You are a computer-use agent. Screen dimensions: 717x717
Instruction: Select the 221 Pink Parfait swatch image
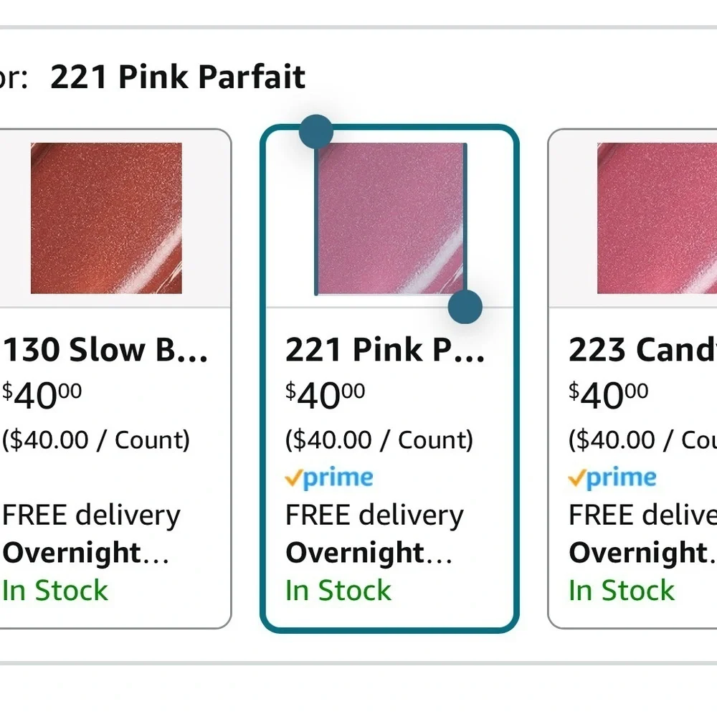point(391,219)
